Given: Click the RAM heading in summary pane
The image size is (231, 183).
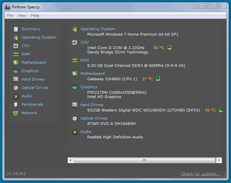Looking at the screenshot, I should point(85,60).
